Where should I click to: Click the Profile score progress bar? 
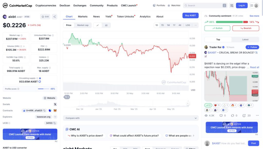click(44, 89)
